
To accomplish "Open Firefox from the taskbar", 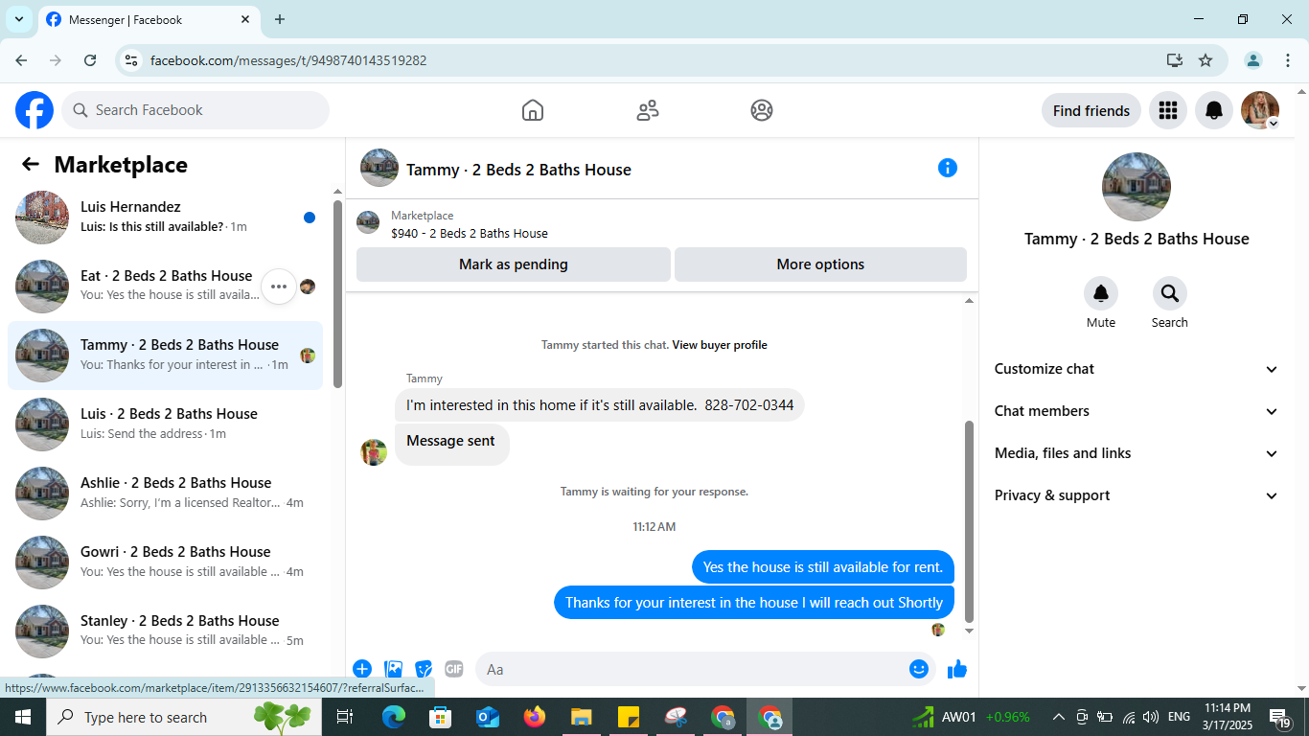I will 535,717.
